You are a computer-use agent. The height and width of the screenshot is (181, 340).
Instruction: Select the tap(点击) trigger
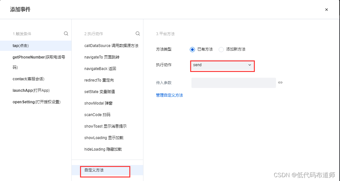point(36,46)
